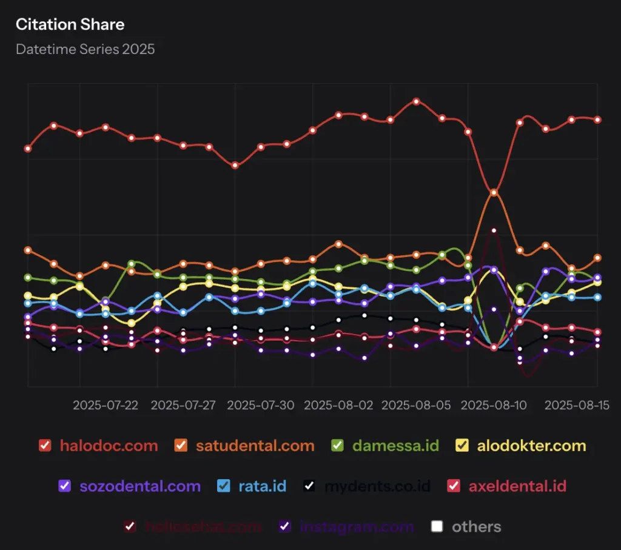Viewport: 621px width, 550px height.
Task: Uncheck the mydents.co.id checkbox
Action: pos(310,486)
